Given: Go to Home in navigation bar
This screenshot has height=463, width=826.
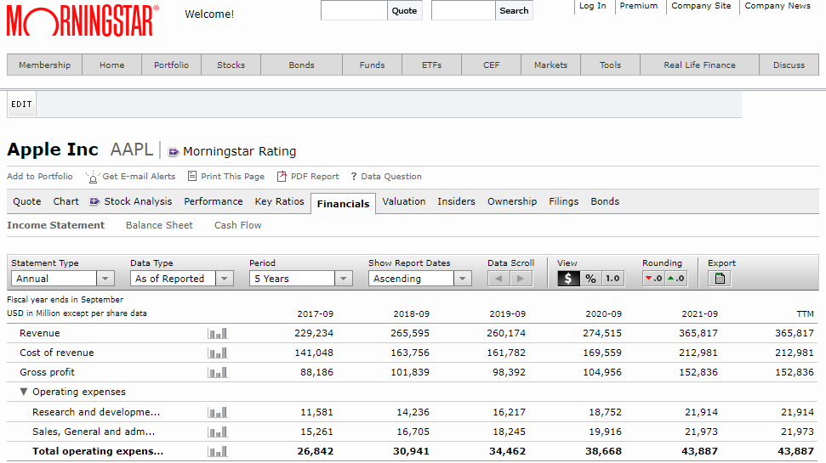Looking at the screenshot, I should point(111,65).
